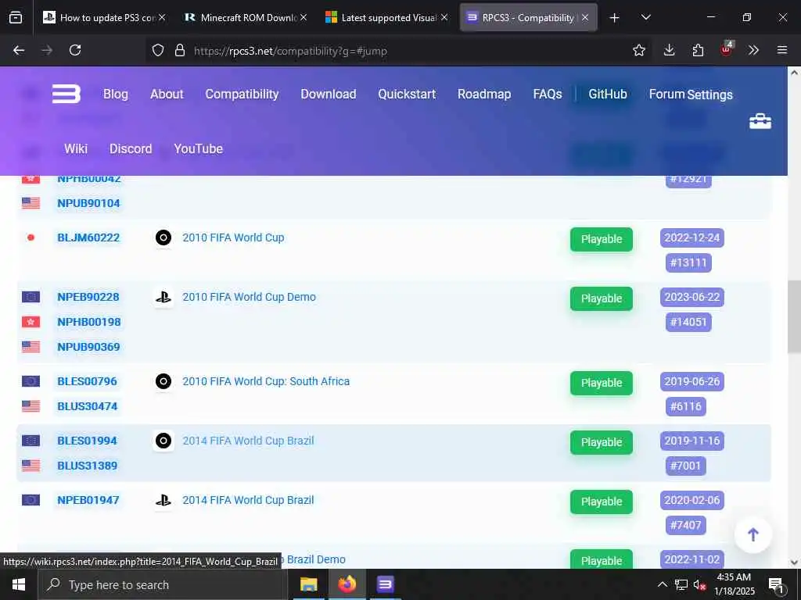This screenshot has height=600, width=801.
Task: Click the disc icon beside 2010 FIFA World Cup
Action: coord(163,237)
